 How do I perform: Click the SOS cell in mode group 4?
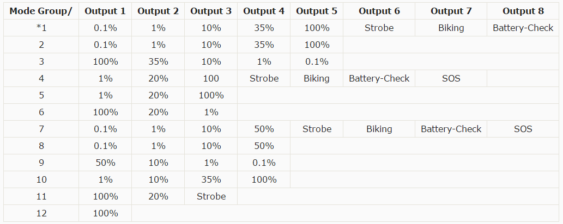coord(451,78)
